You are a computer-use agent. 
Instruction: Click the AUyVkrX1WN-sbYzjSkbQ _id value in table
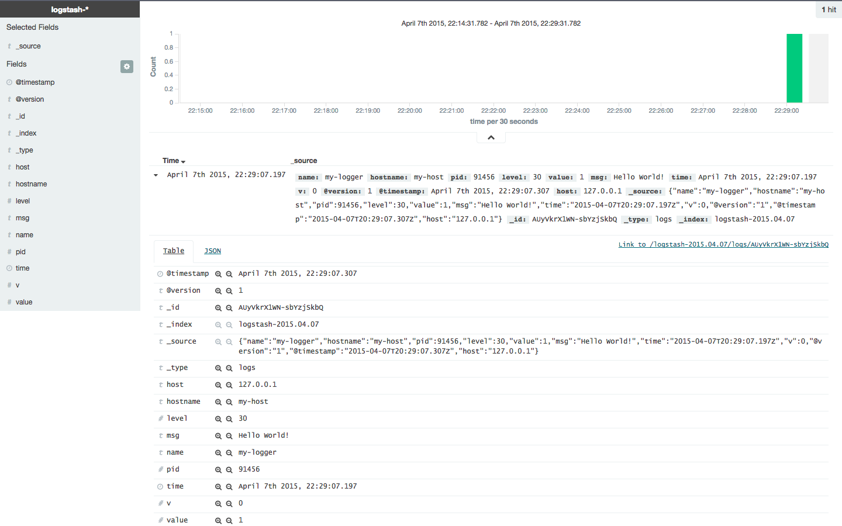tap(281, 307)
